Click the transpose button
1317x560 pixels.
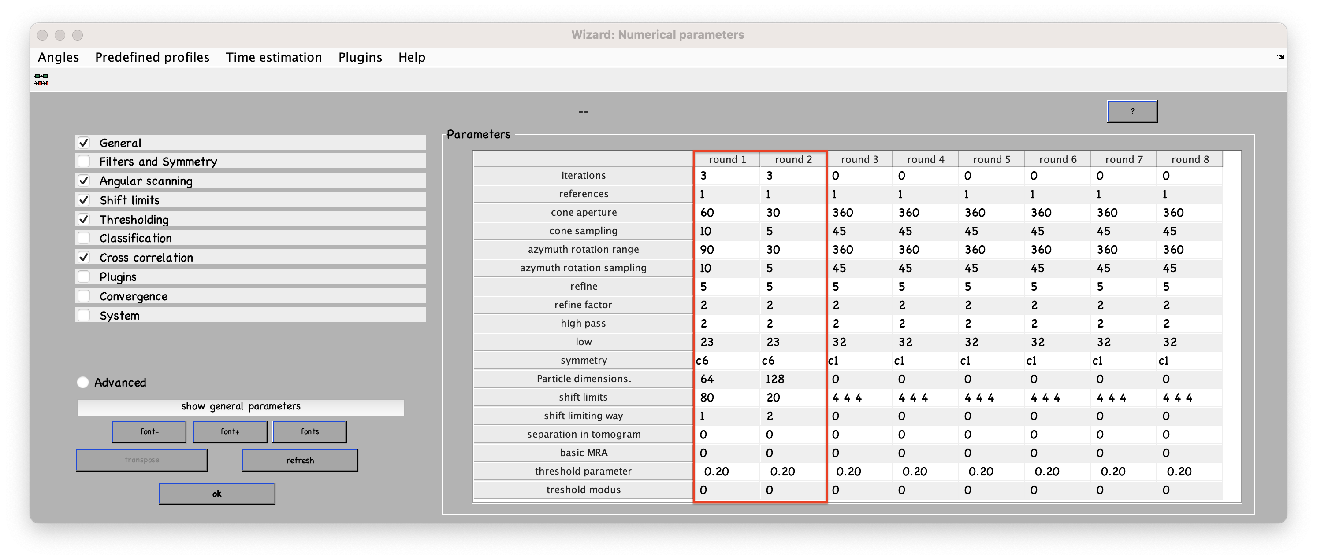[x=141, y=460]
